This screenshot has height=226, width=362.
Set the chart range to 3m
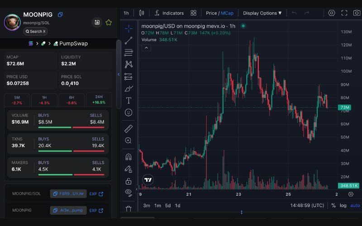pyautogui.click(x=146, y=206)
